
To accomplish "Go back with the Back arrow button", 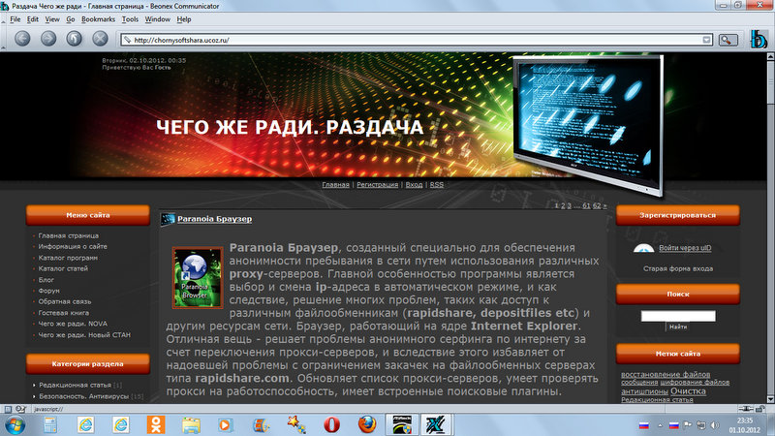I will click(22, 38).
